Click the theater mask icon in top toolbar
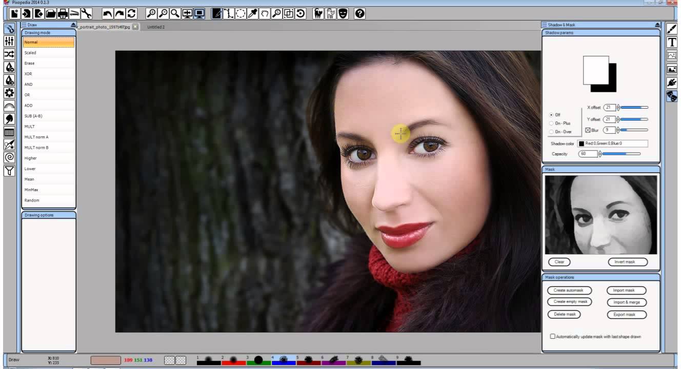The image size is (681, 369). (342, 14)
